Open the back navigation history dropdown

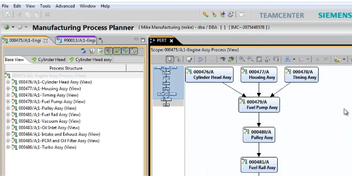coord(13,27)
